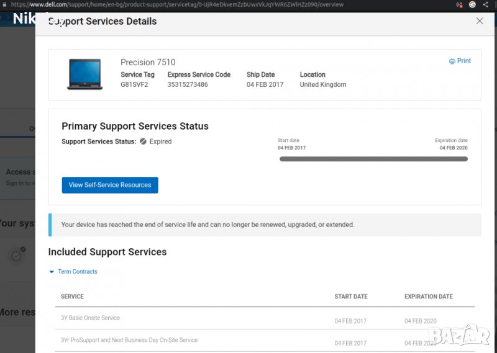This screenshot has height=353, width=497.
Task: Click the SERVICE column header
Action: [72, 297]
